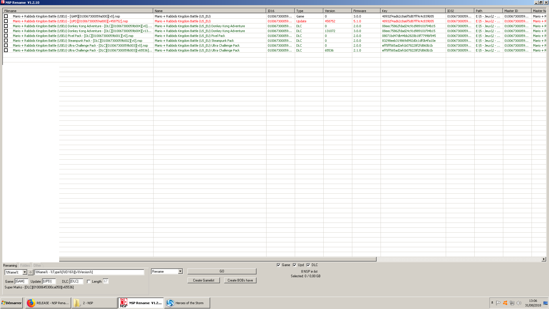This screenshot has width=549, height=309.
Task: Check the Update row's checkbox
Action: [x=6, y=21]
